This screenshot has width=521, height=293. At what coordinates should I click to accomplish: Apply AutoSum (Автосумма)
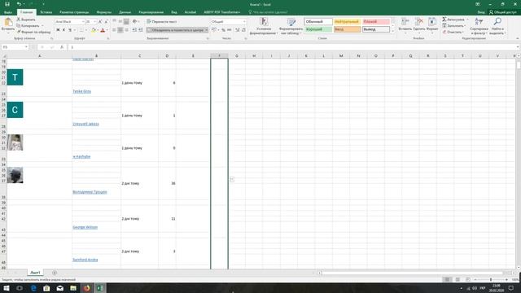pyautogui.click(x=453, y=20)
